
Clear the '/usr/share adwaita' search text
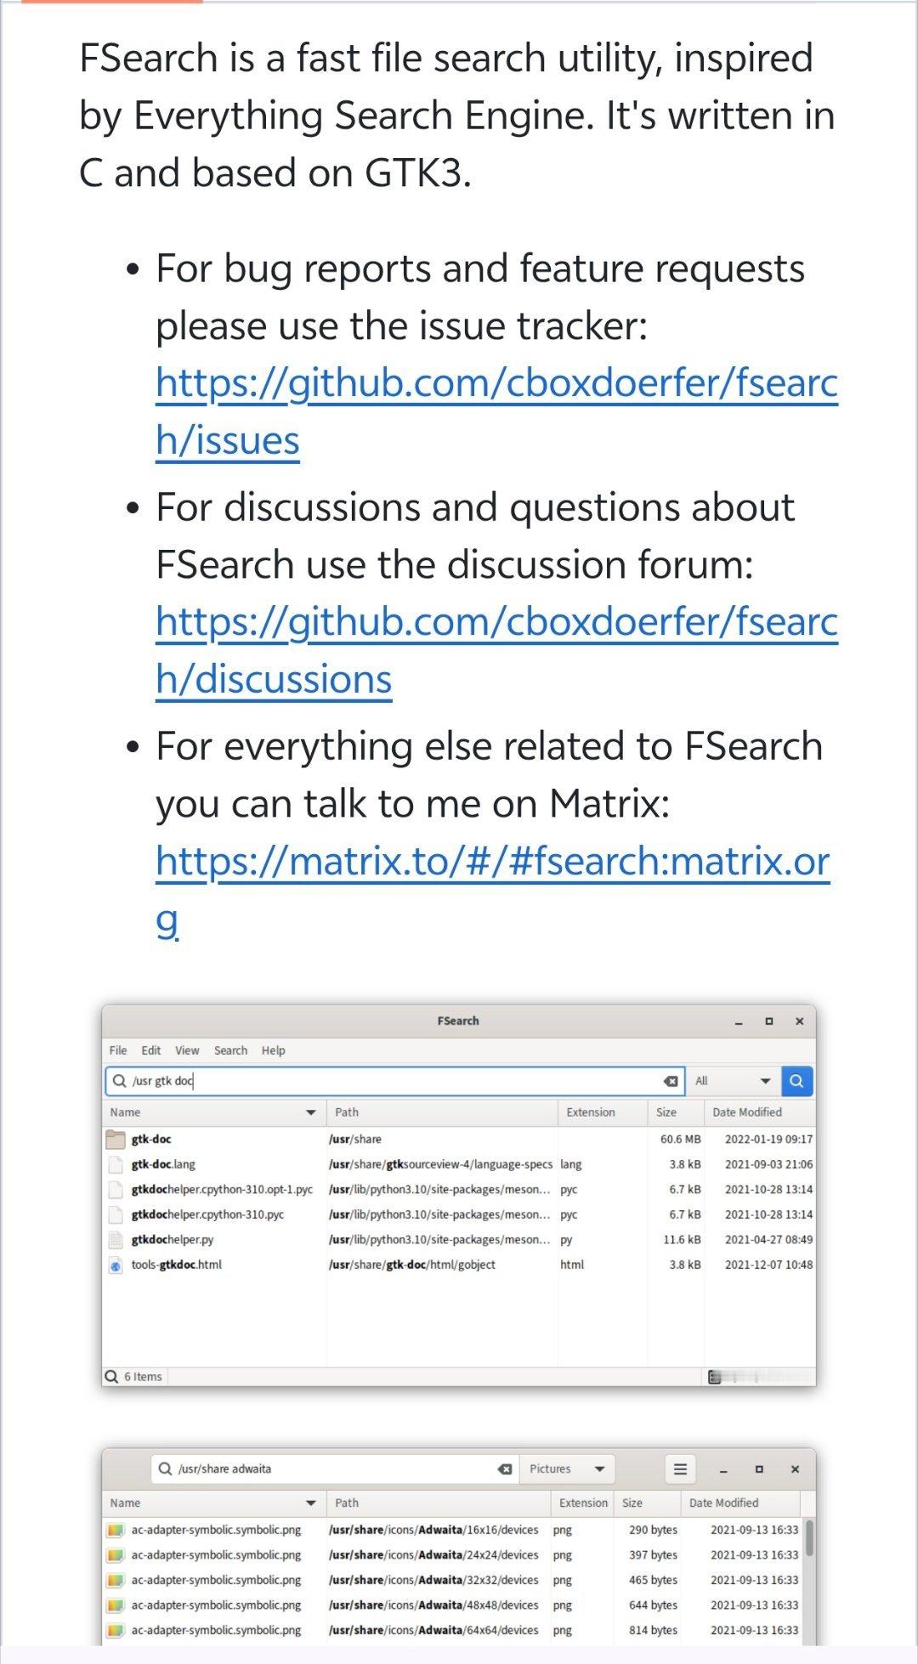pyautogui.click(x=505, y=1469)
